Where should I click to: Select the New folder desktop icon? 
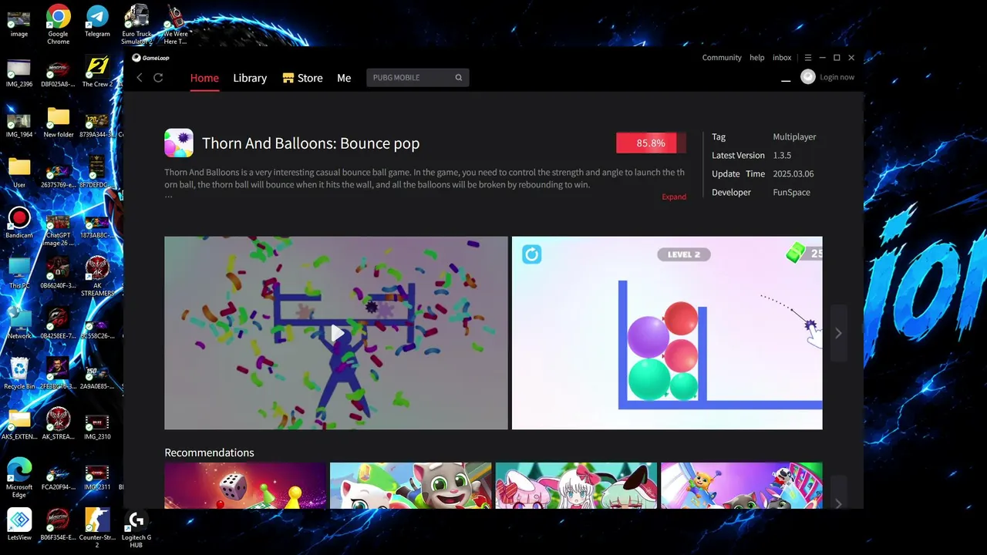(59, 122)
